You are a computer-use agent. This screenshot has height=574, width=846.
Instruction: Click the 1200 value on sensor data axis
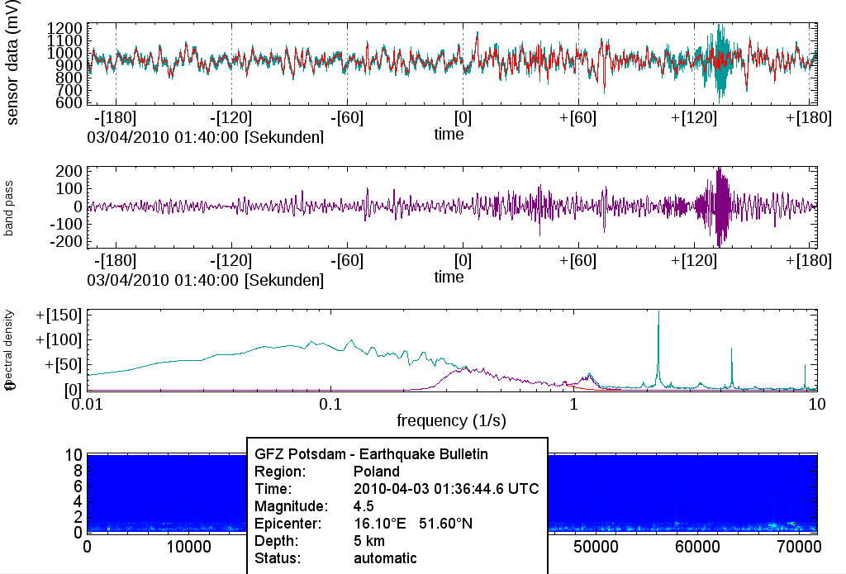pos(63,28)
